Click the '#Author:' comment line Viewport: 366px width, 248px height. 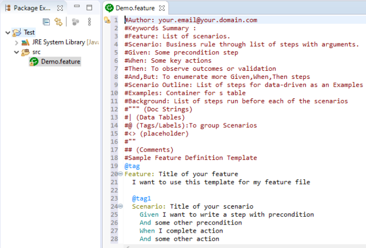pyautogui.click(x=190, y=20)
